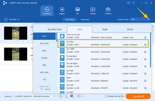Click the Add Files button label

tap(13, 19)
